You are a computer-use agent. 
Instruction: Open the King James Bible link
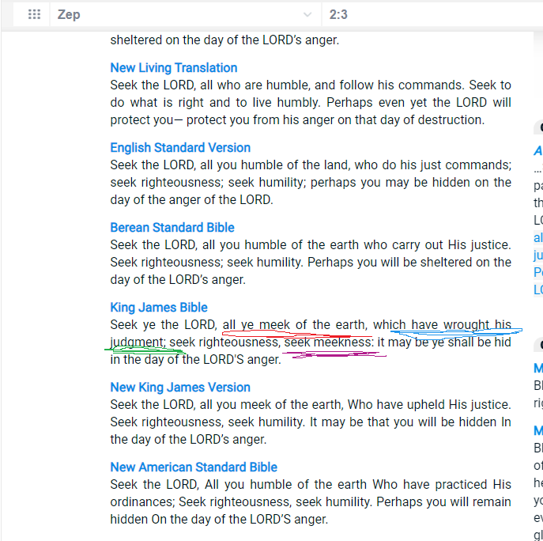pyautogui.click(x=159, y=308)
